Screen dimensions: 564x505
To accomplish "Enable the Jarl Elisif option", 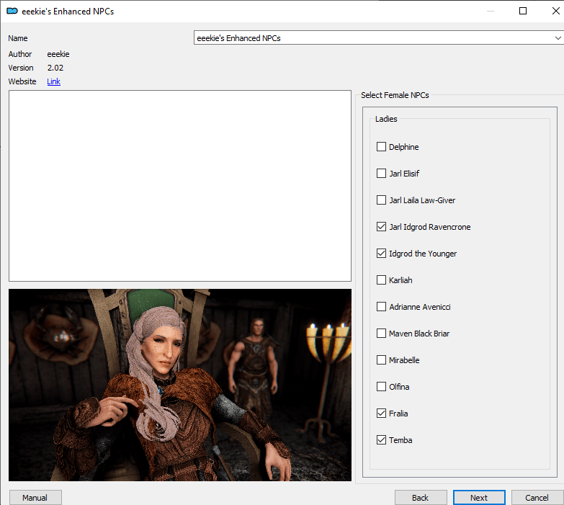I will (381, 174).
